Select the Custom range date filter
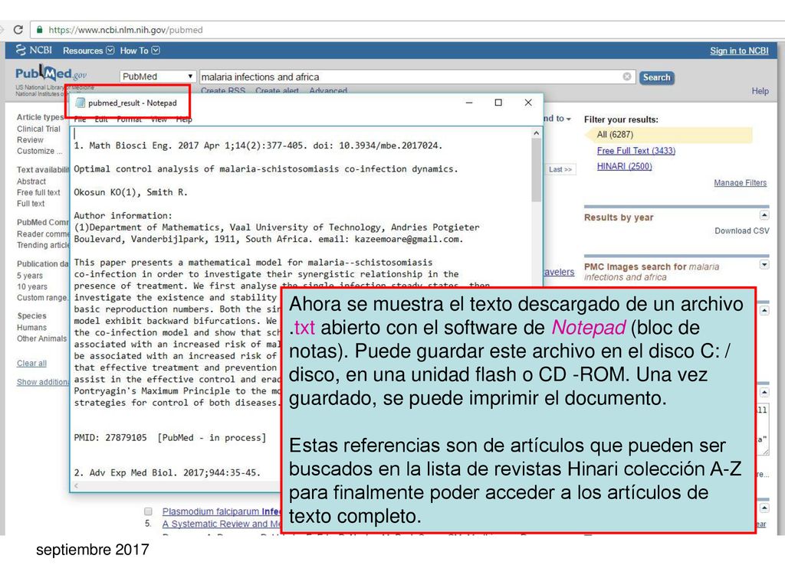 [x=42, y=298]
